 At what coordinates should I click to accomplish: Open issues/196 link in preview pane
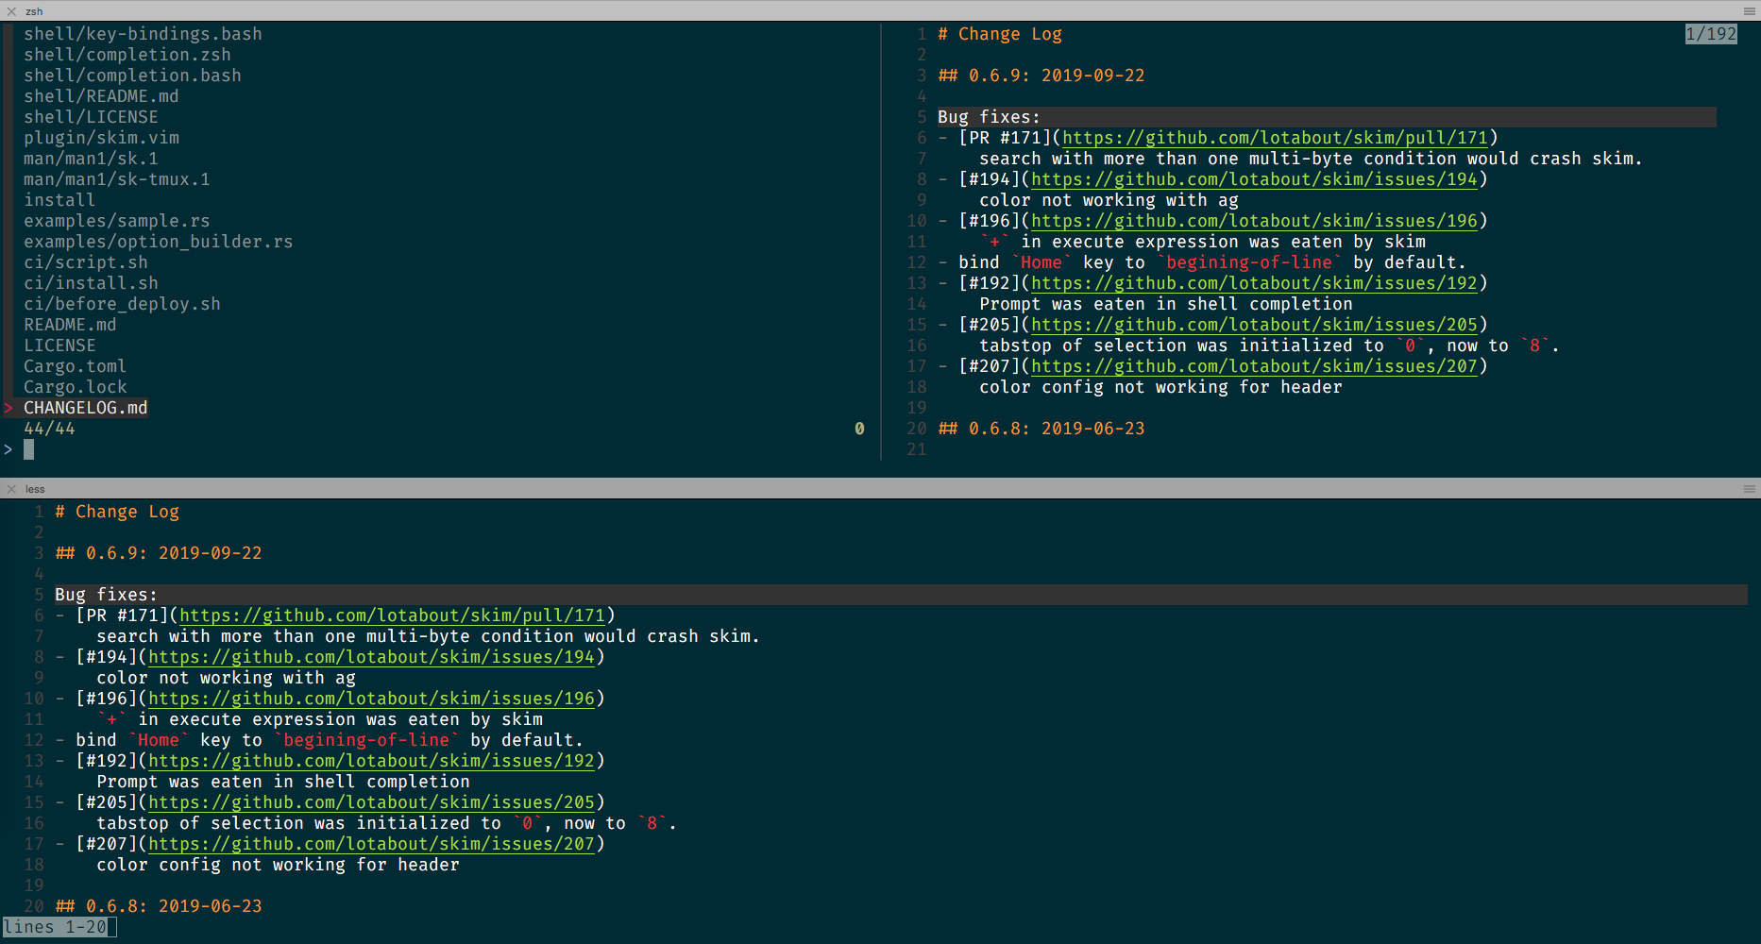click(x=1254, y=221)
